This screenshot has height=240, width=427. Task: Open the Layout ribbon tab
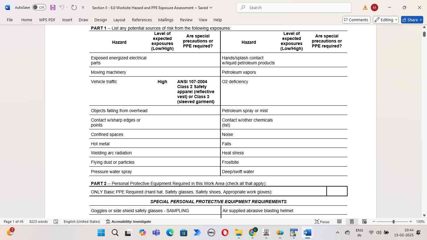click(x=119, y=20)
